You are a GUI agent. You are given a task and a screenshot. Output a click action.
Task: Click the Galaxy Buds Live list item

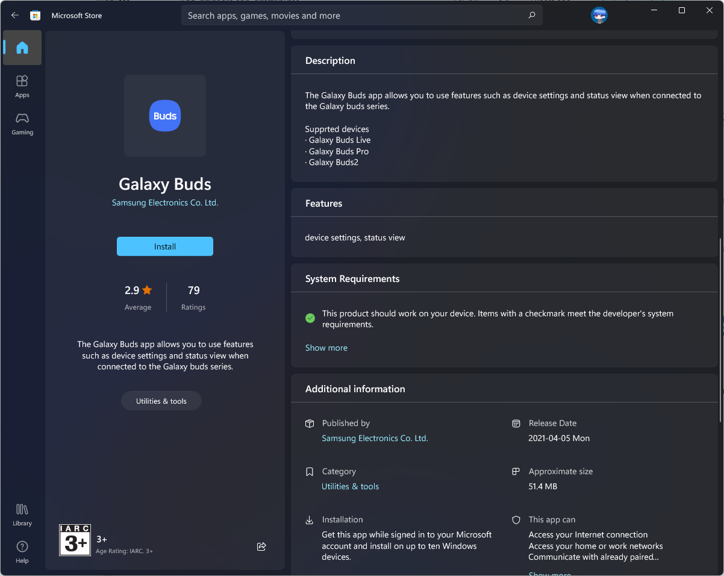(338, 140)
